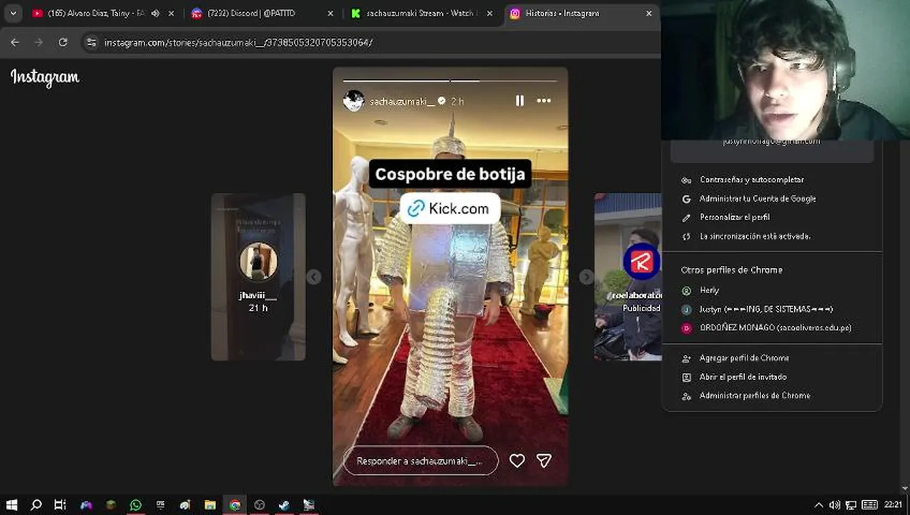Open the touch keyboard tray icon
The height and width of the screenshot is (515, 910).
click(869, 505)
